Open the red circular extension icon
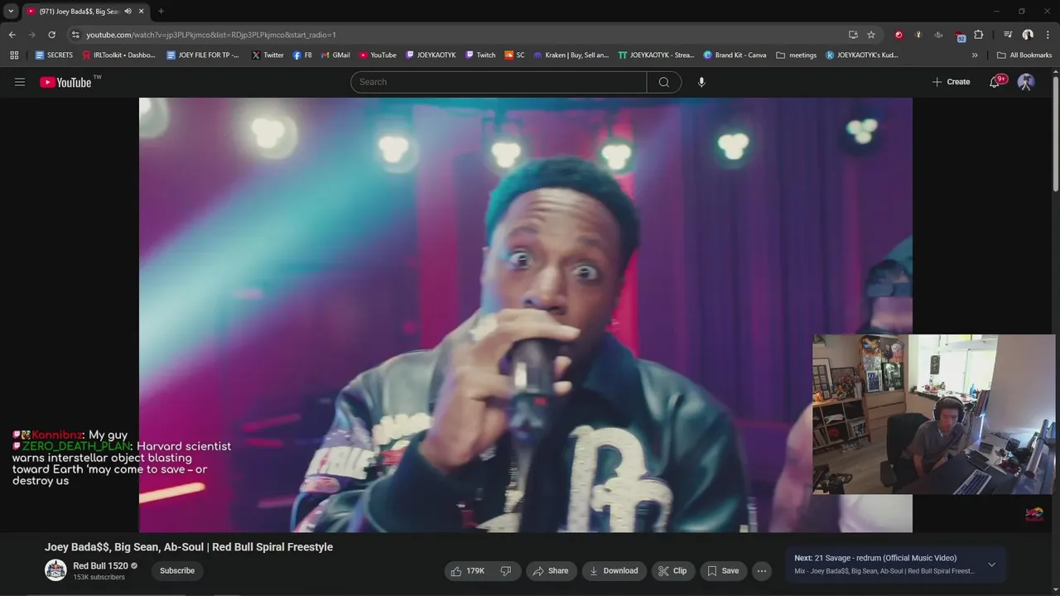Viewport: 1060px width, 596px height. click(x=899, y=35)
